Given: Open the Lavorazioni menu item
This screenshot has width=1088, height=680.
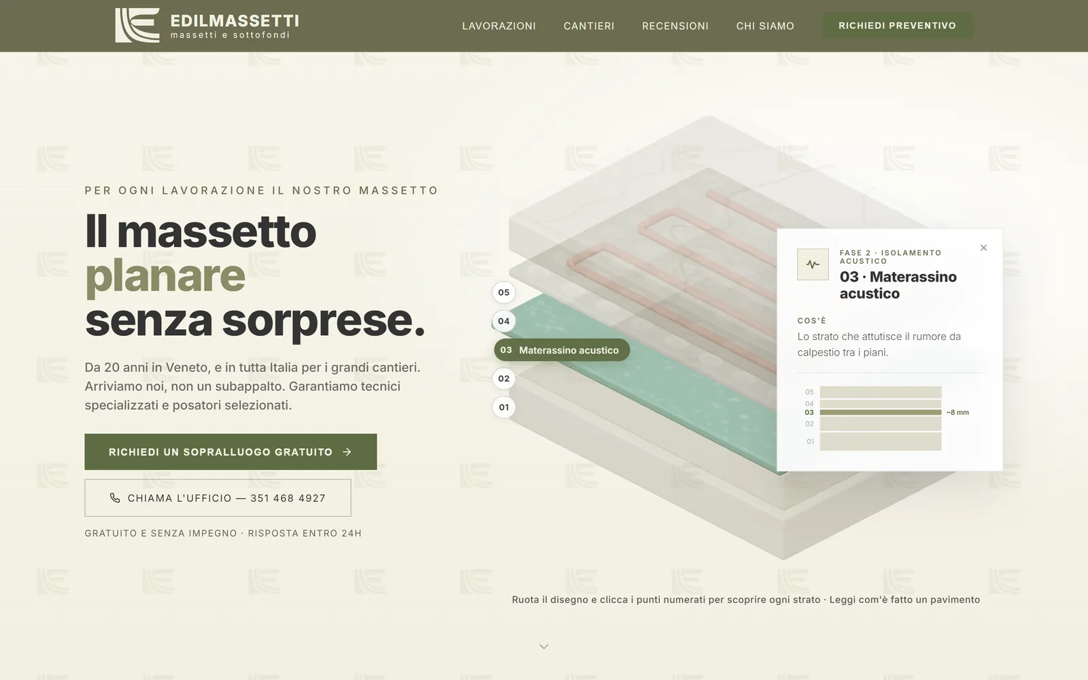Looking at the screenshot, I should 499,26.
